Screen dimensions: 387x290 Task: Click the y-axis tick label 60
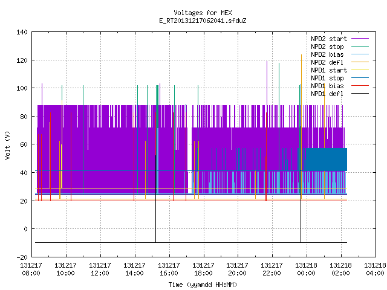pyautogui.click(x=24, y=144)
